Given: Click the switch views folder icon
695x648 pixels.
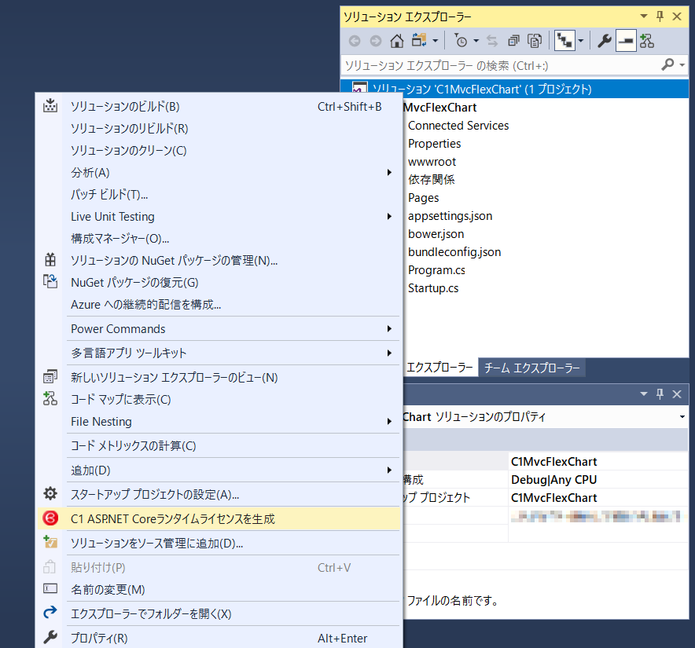Looking at the screenshot, I should pos(419,40).
